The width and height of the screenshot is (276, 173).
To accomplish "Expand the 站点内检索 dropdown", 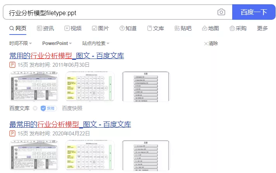I will point(96,43).
